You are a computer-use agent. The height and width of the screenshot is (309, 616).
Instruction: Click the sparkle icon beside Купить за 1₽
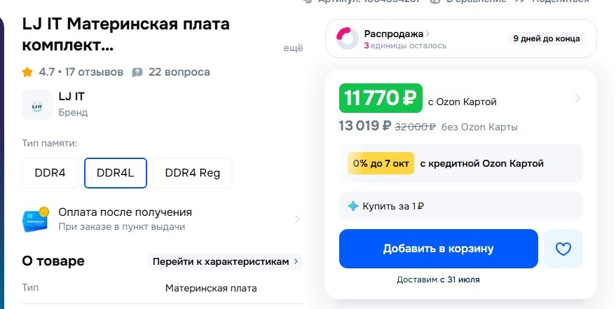tap(353, 206)
